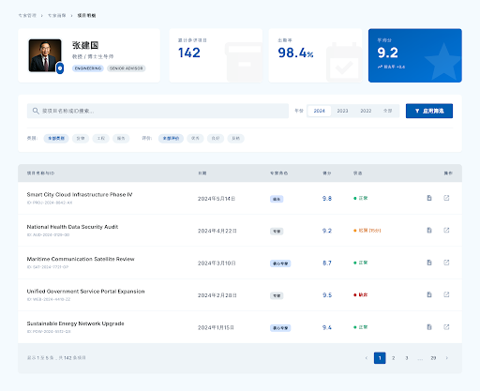Viewport: 480px width, 391px height.
Task: Click the blue 9.2 average score card
Action: [x=415, y=55]
